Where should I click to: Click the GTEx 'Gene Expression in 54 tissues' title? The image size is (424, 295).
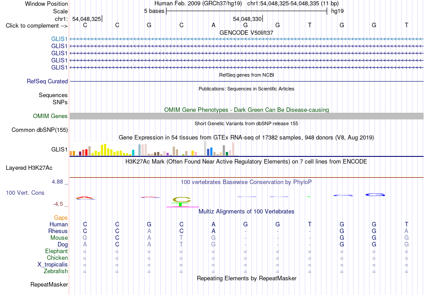[246, 137]
